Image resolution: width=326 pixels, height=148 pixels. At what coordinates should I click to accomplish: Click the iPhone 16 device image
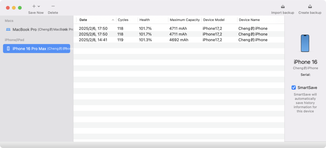(305, 43)
